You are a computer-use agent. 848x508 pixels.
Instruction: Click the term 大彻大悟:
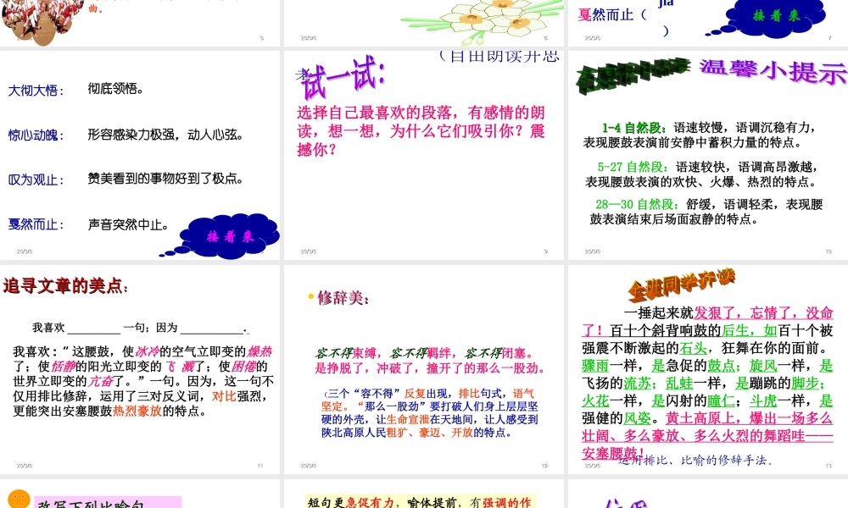[36, 90]
